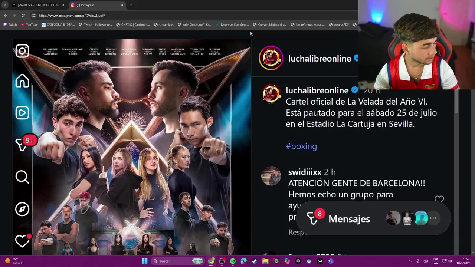Open swidiiixx commenter username
475x267 pixels.
pyautogui.click(x=305, y=172)
